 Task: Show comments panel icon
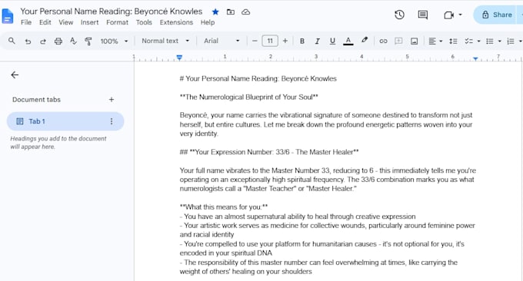tap(422, 15)
